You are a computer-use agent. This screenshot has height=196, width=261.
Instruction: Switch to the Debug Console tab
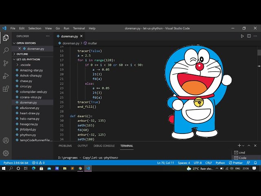coord(104,146)
